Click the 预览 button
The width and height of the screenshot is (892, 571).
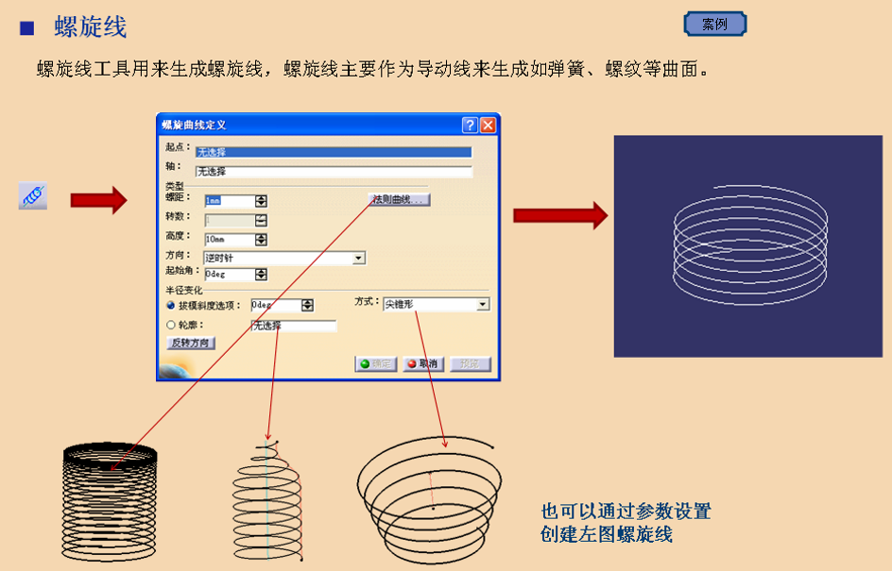(x=471, y=363)
